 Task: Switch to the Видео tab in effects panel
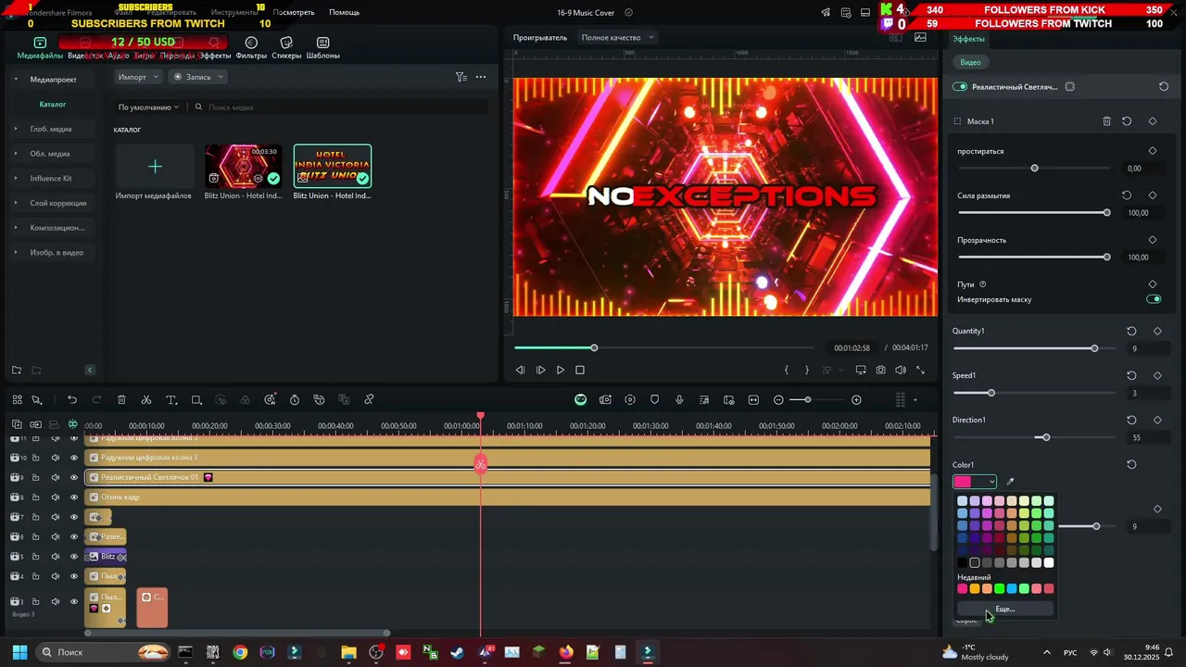point(970,62)
